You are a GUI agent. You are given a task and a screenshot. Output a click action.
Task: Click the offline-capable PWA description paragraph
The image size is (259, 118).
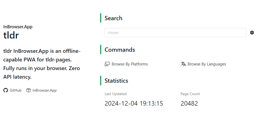pos(42,64)
